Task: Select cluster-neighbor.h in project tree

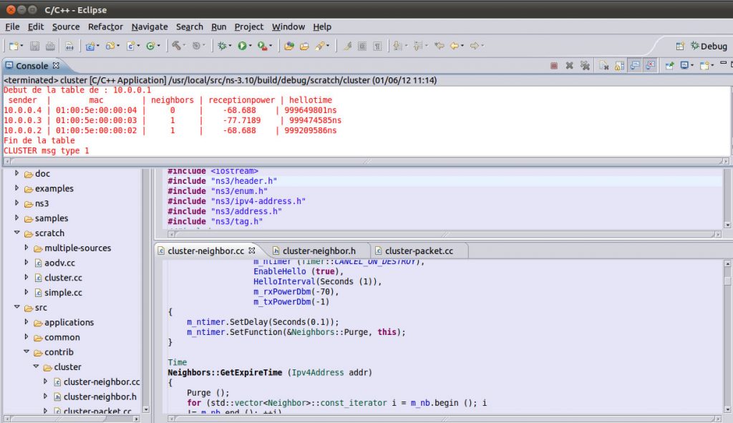Action: [x=100, y=397]
